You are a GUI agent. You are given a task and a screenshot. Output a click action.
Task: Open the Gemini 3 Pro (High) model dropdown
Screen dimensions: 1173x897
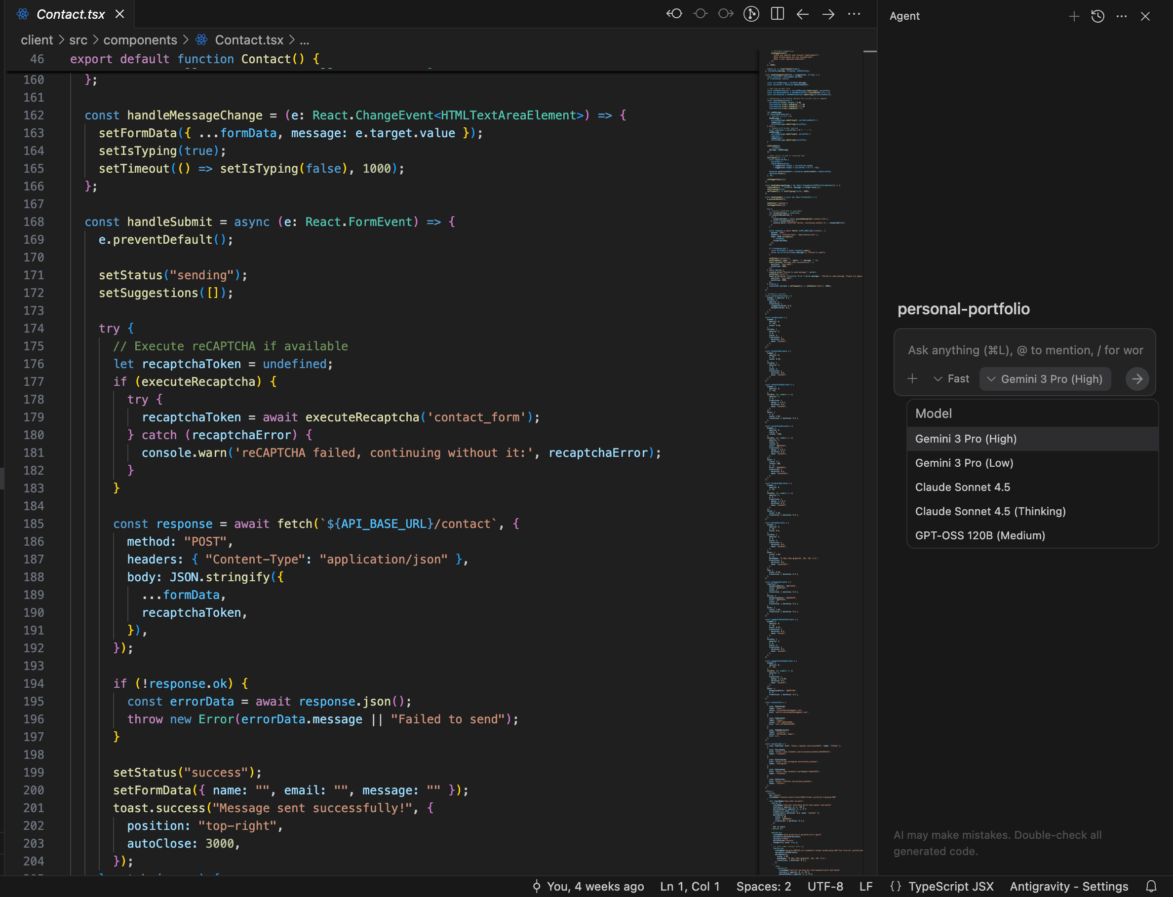pos(1045,378)
